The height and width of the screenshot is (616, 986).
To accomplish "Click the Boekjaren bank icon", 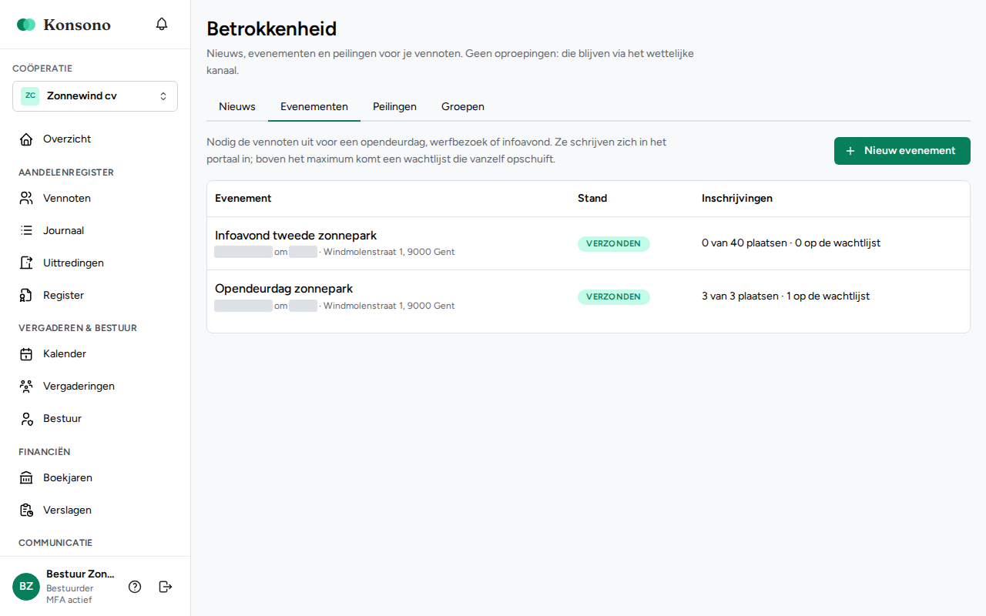I will (26, 478).
